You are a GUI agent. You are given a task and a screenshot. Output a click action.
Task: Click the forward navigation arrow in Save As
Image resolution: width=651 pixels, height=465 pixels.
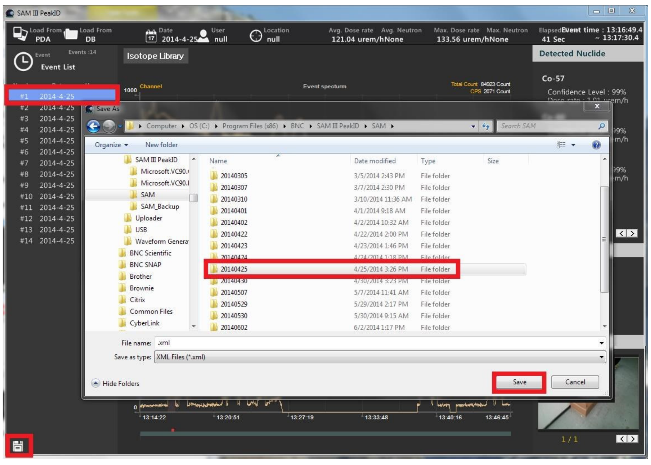coord(109,126)
